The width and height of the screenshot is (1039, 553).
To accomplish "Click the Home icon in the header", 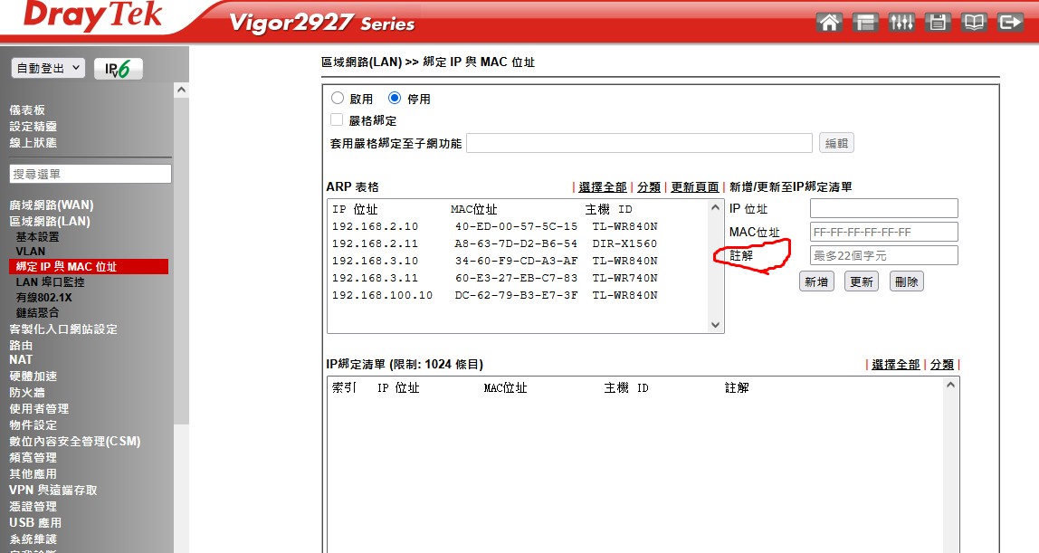I will coord(829,23).
